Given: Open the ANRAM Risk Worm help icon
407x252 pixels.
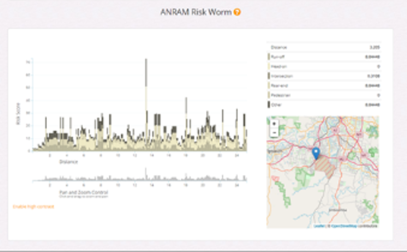Looking at the screenshot, I should point(237,13).
